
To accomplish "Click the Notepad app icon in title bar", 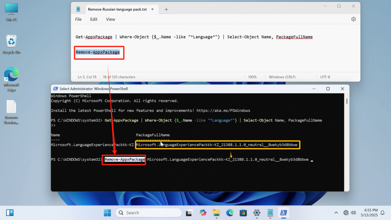I will (x=78, y=9).
